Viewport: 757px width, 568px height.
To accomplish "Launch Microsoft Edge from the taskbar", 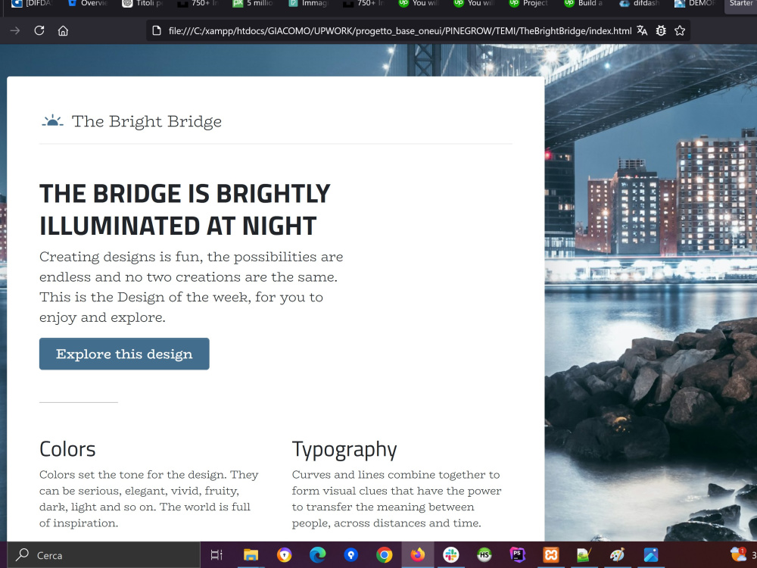I will pyautogui.click(x=317, y=555).
